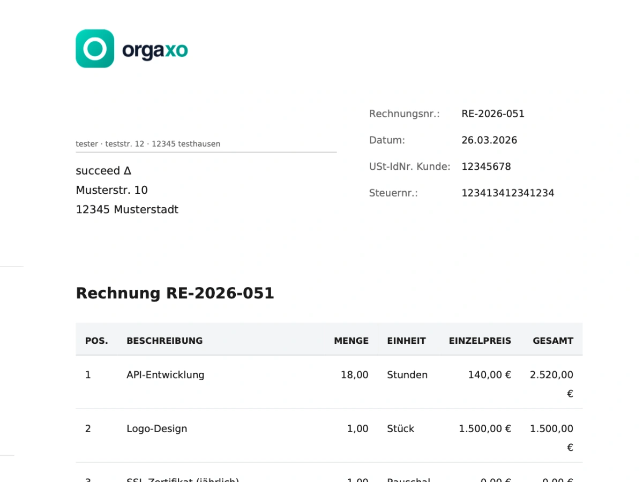Select total '1.500,00' in Logo-Design row
Screen dimensions: 643x482
tap(551, 428)
